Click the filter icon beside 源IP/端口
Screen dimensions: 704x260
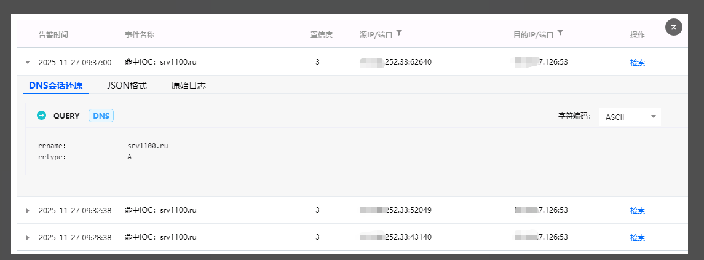[399, 33]
